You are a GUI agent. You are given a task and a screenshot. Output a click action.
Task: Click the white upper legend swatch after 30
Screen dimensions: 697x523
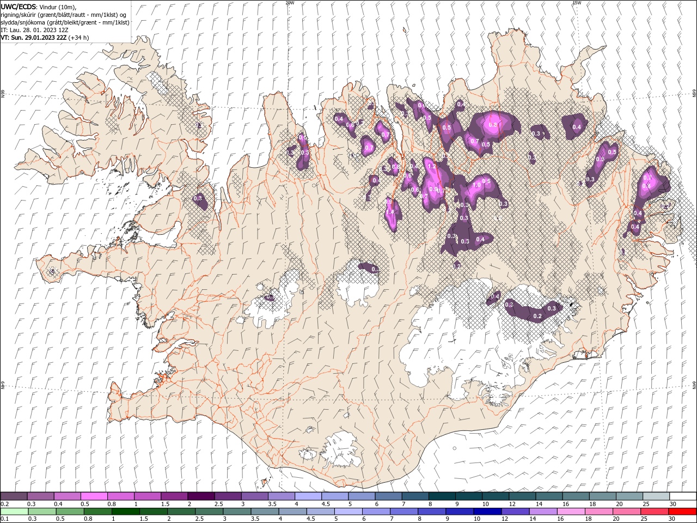click(x=683, y=496)
